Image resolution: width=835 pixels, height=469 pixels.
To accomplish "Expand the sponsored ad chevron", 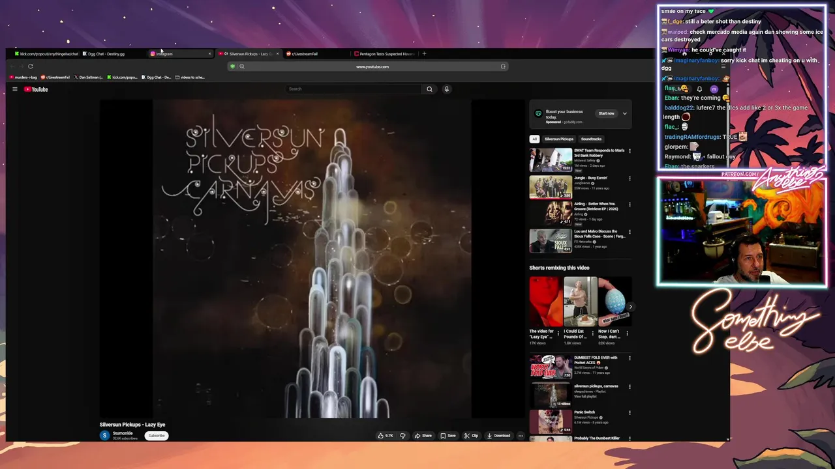I will click(624, 113).
